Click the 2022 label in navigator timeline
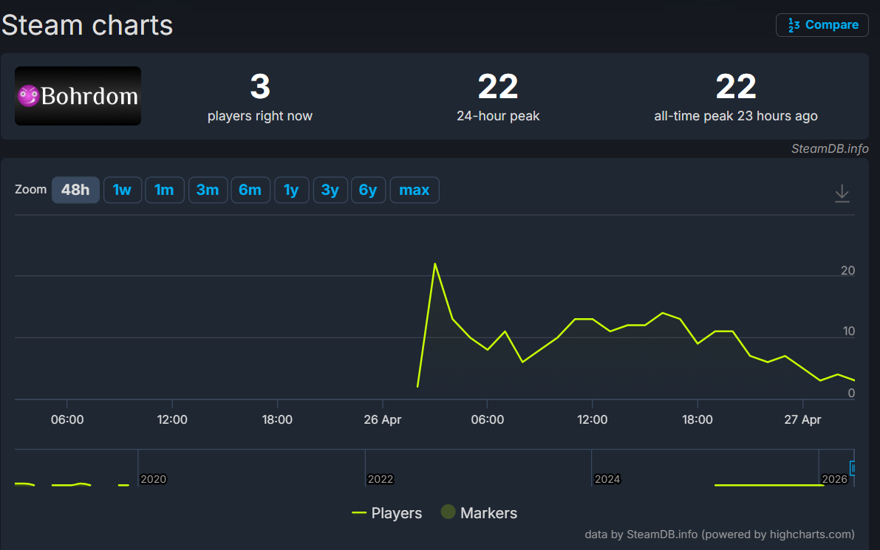 tap(381, 479)
